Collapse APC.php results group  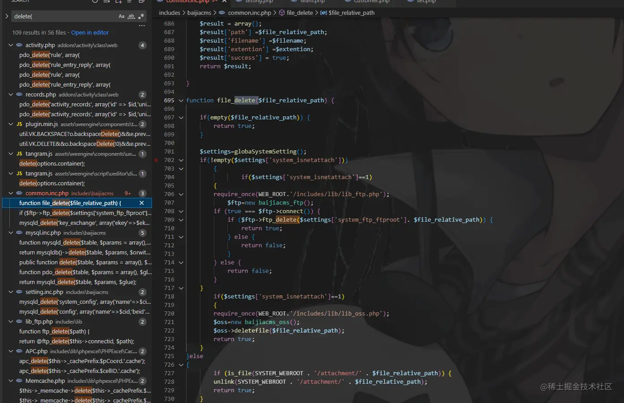pyautogui.click(x=11, y=351)
